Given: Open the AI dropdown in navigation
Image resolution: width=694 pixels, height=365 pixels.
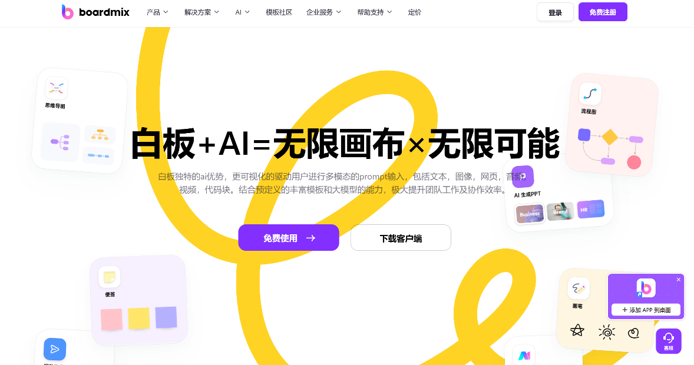Looking at the screenshot, I should [243, 12].
